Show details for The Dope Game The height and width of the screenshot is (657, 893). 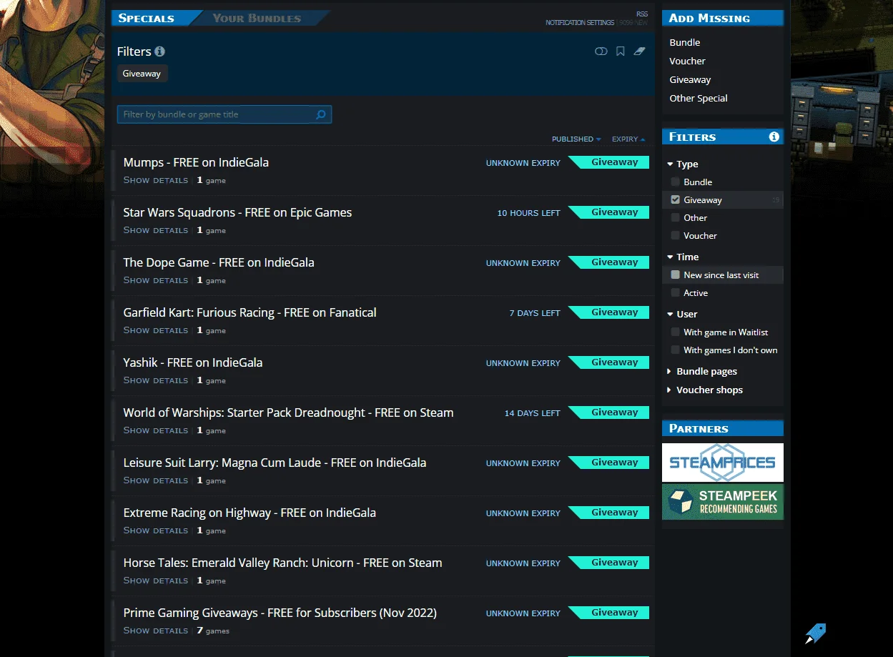click(x=155, y=280)
